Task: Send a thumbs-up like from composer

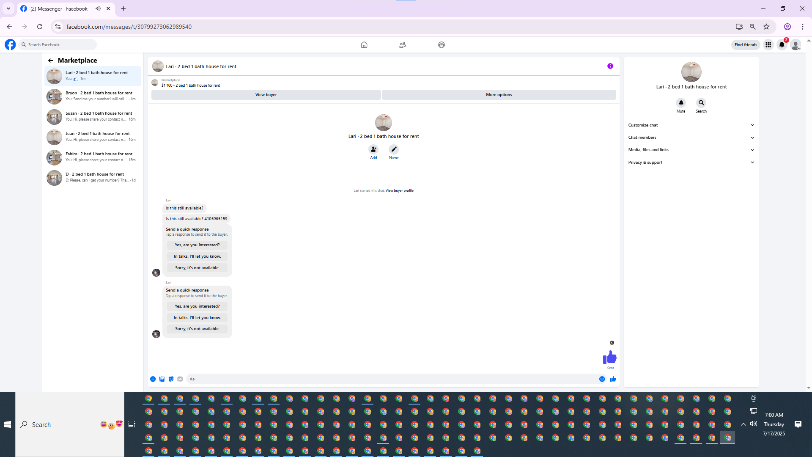Action: (x=613, y=379)
